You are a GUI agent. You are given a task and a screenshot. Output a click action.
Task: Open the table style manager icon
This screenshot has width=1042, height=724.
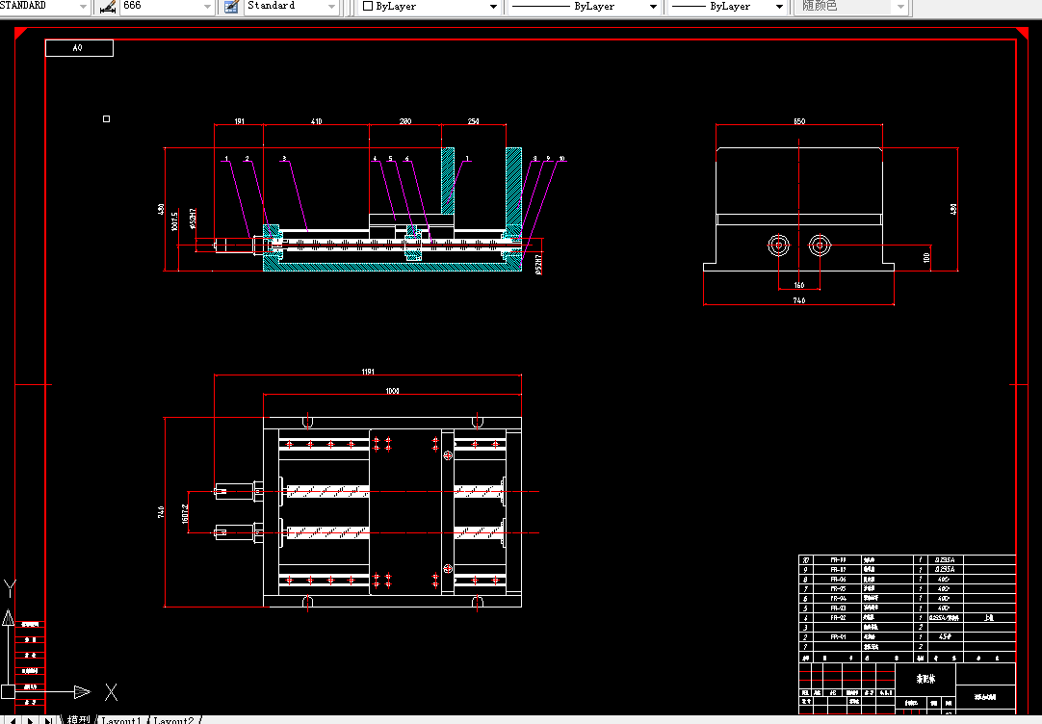231,7
